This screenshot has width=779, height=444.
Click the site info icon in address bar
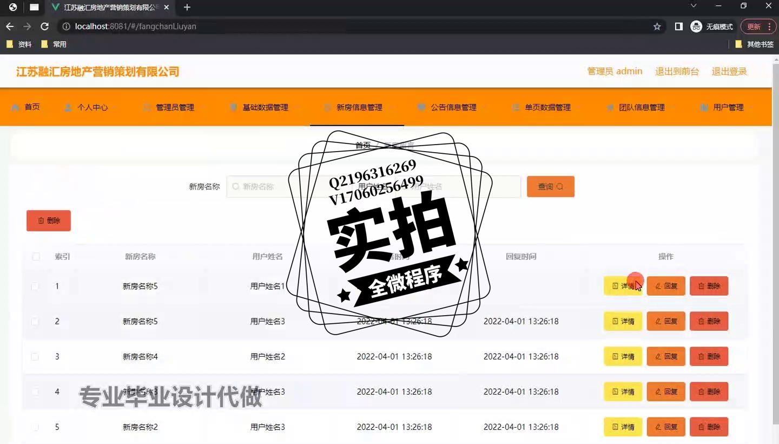[67, 27]
